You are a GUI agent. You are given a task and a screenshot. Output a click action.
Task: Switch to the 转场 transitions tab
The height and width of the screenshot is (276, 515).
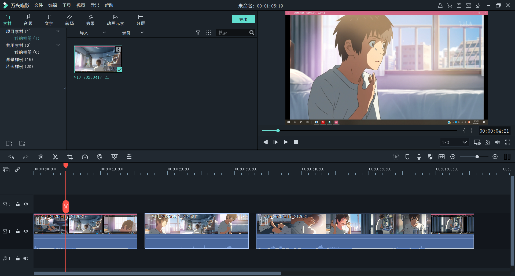pyautogui.click(x=69, y=20)
